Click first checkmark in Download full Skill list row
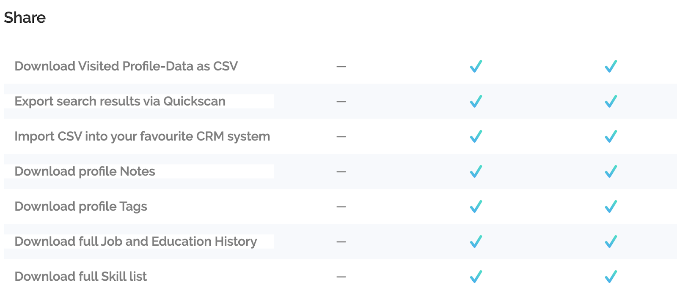The image size is (677, 293). pyautogui.click(x=476, y=277)
